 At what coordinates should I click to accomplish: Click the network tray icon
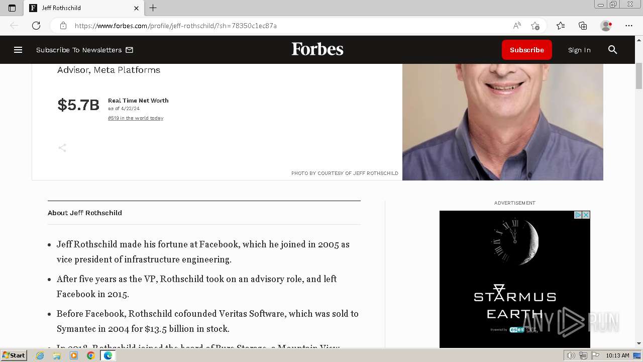coord(583,355)
